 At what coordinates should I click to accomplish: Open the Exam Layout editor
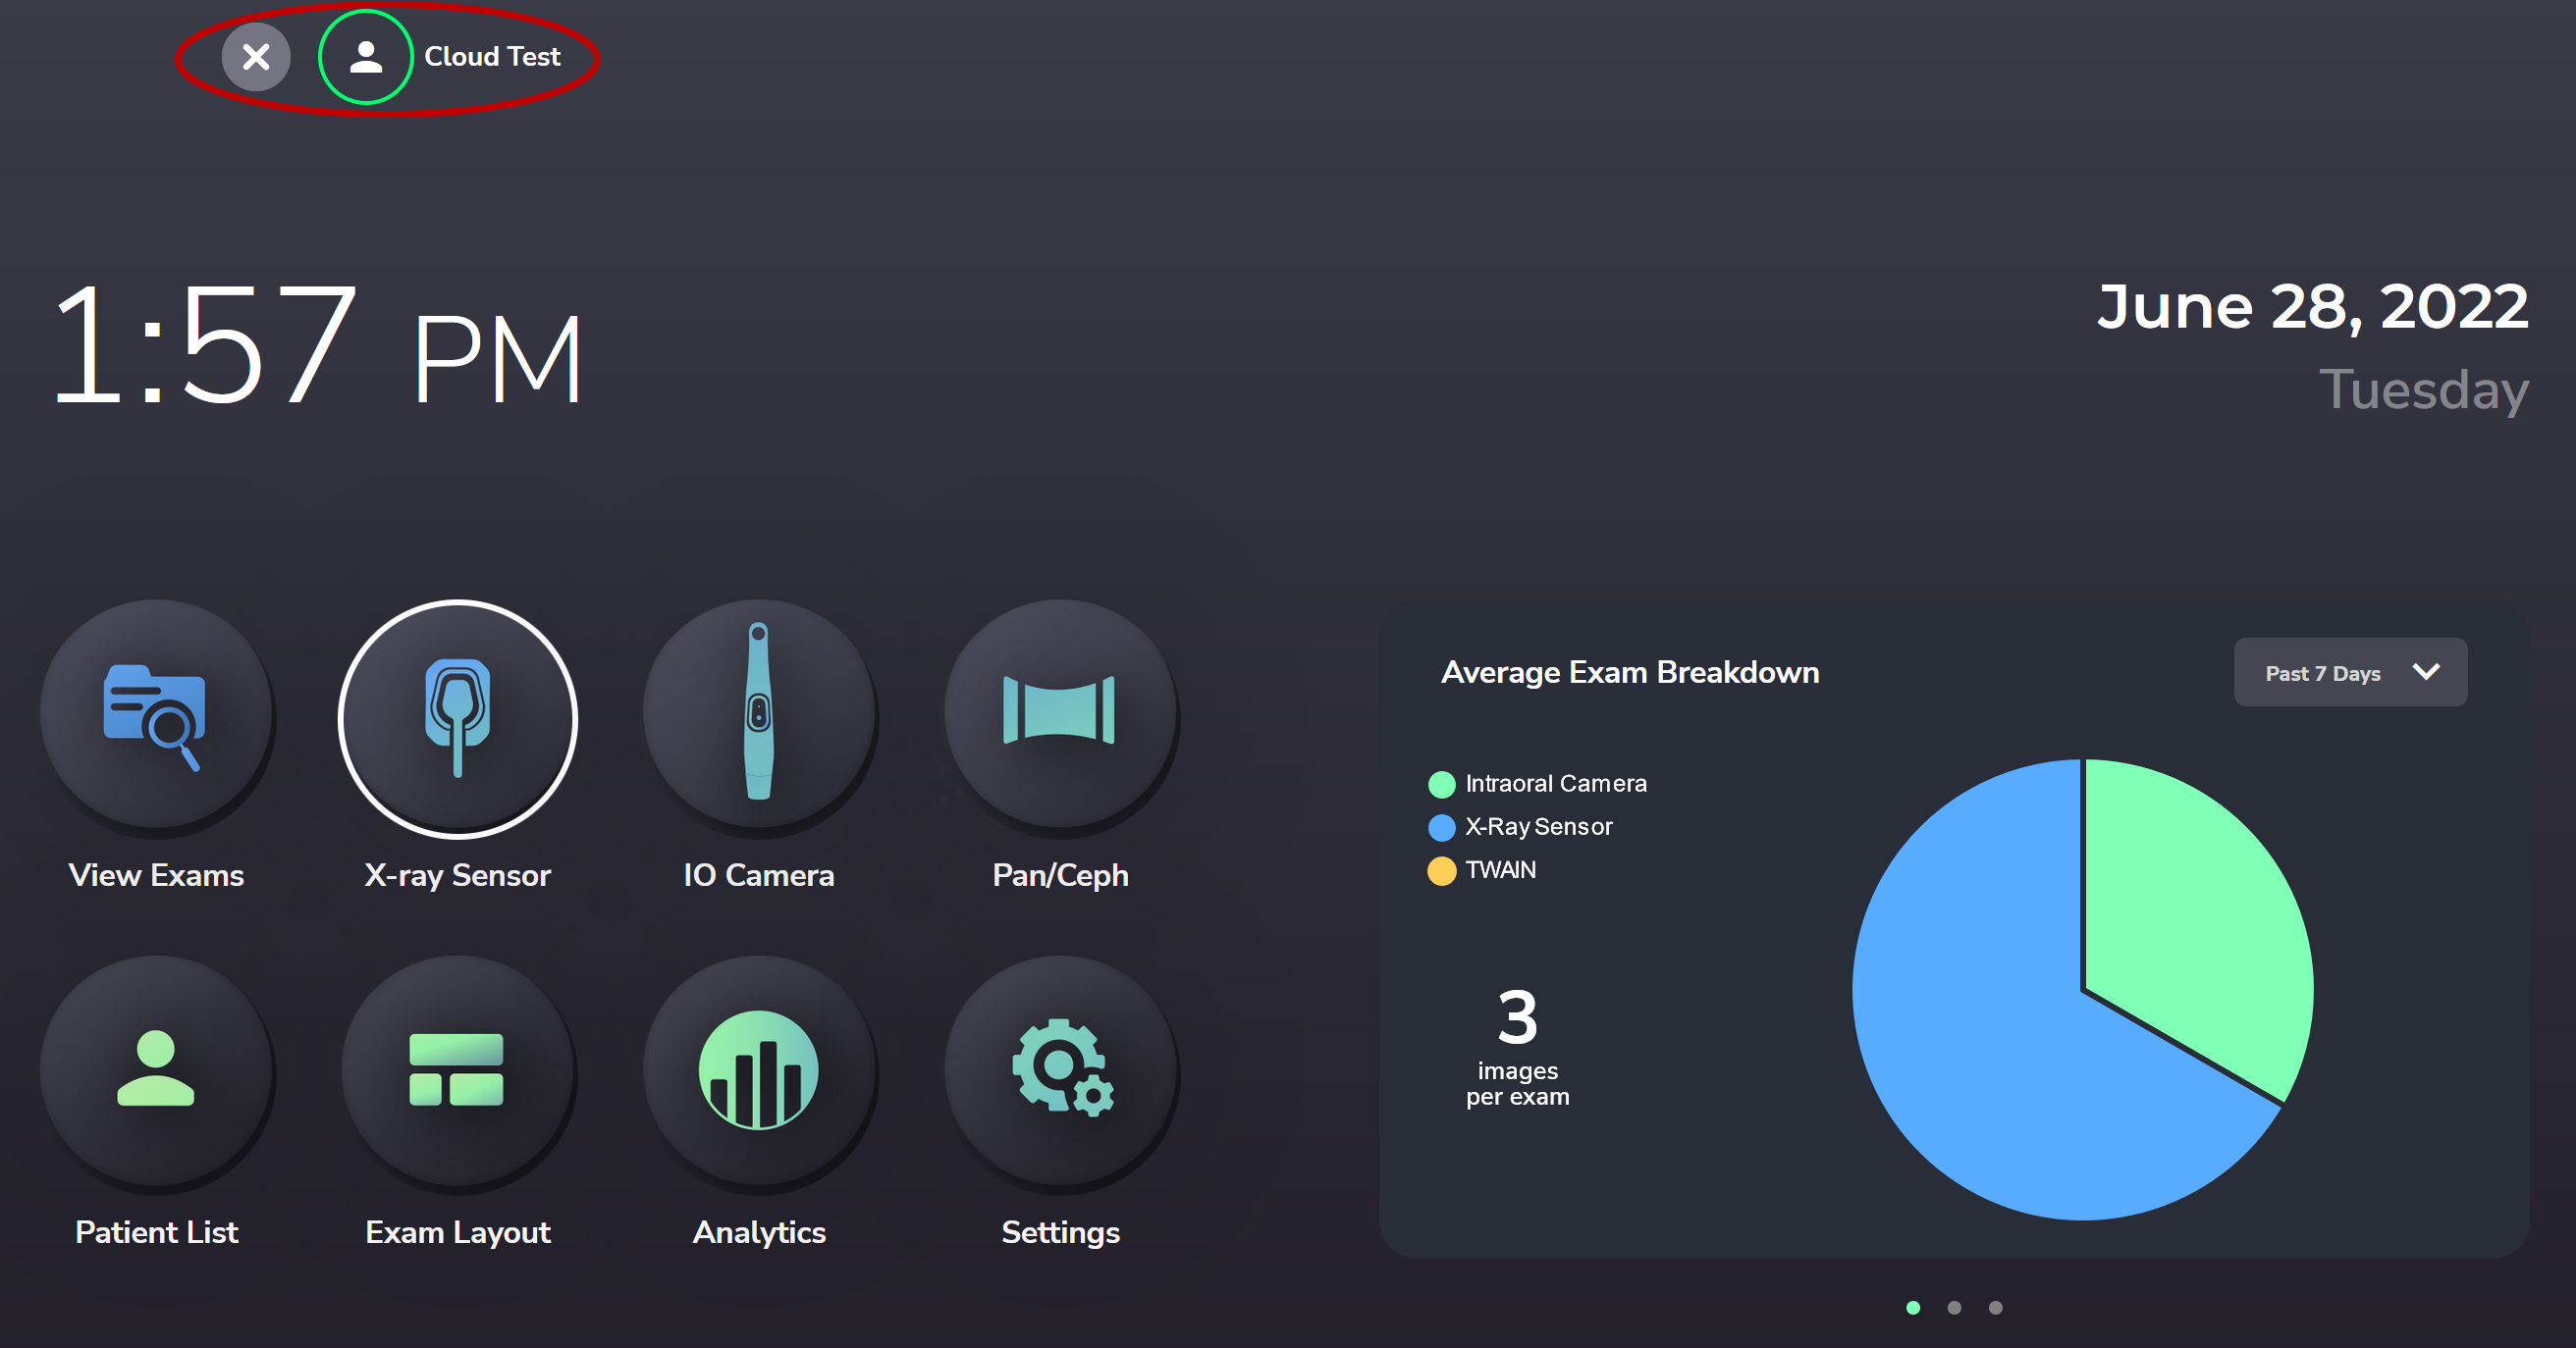tap(457, 1071)
